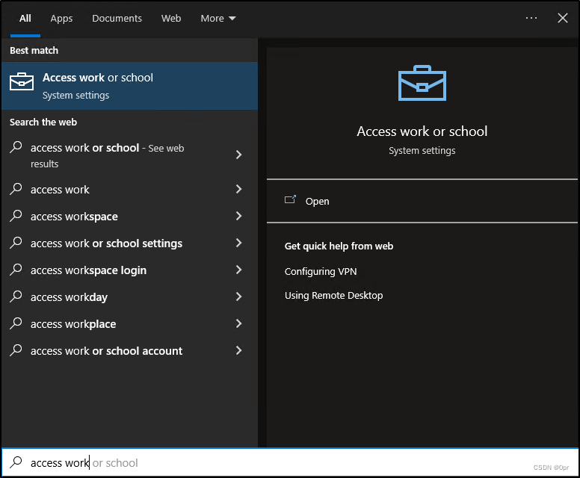Click search icon next to 'access workspace login'
The image size is (580, 478).
coord(16,269)
